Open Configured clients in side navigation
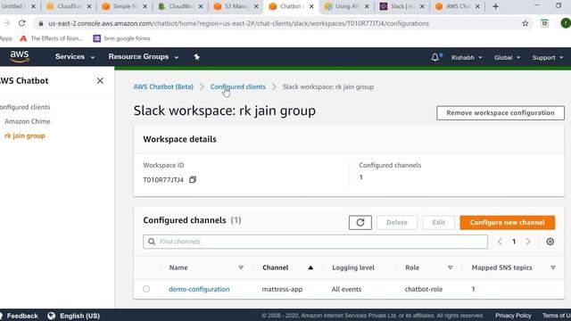 point(25,107)
